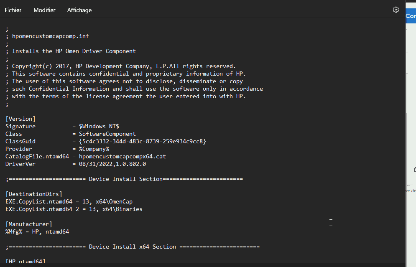This screenshot has height=267, width=416.
Task: Place cursor on the DriverVer date value
Action: (x=96, y=164)
